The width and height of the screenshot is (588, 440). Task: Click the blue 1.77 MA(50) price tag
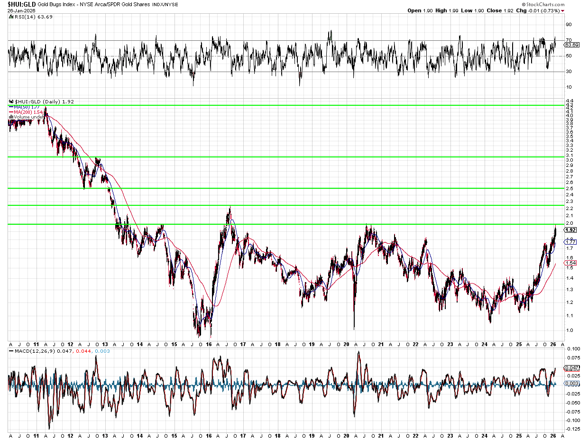pos(570,242)
